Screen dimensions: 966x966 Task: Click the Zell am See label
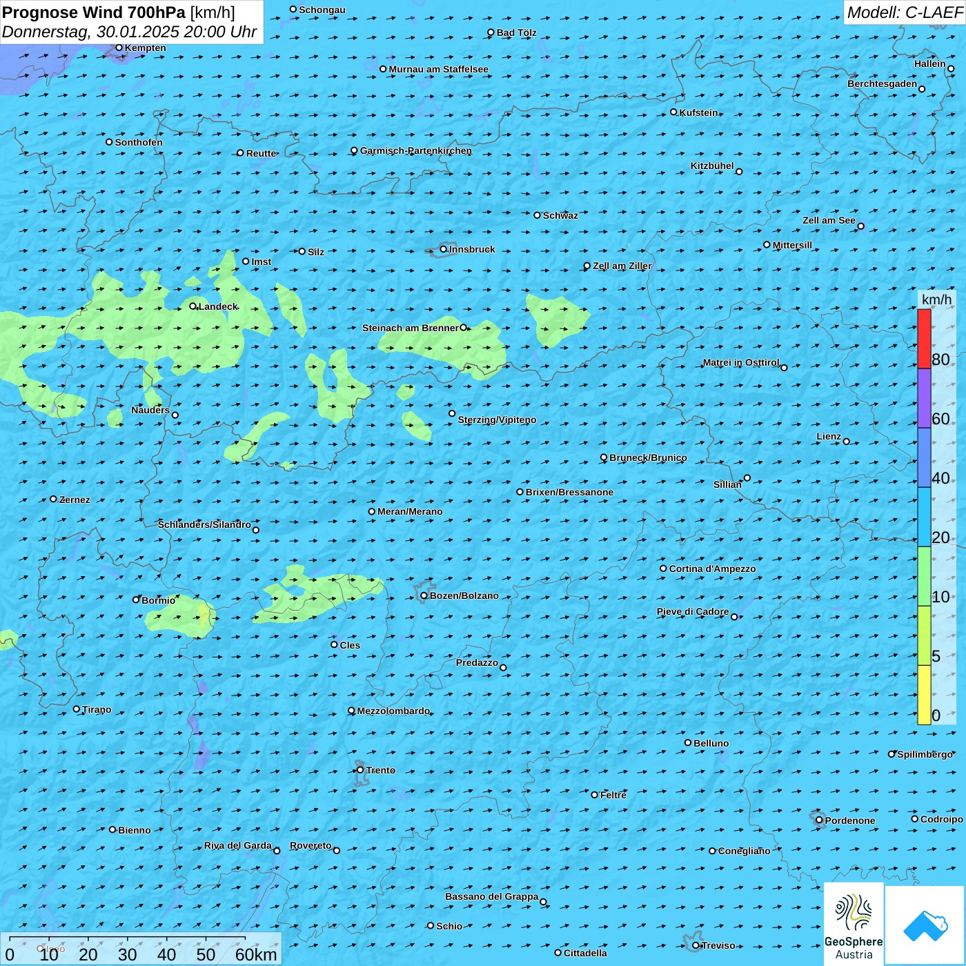coord(829,220)
